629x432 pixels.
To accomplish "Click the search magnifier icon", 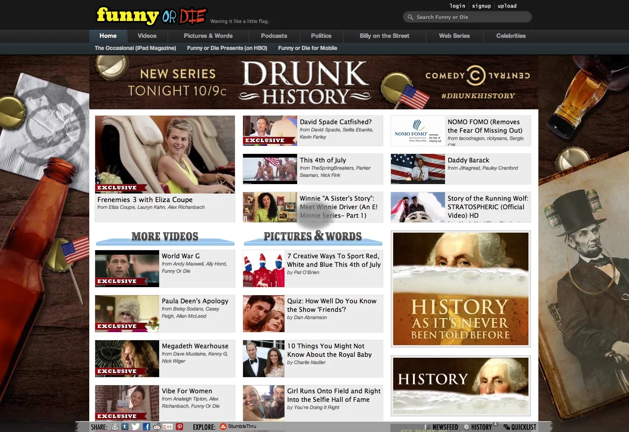I will point(410,17).
